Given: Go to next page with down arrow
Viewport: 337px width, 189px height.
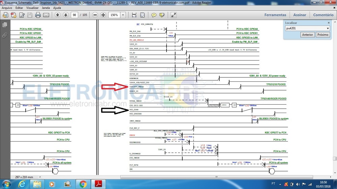Looking at the screenshot, I should [x=65, y=15].
